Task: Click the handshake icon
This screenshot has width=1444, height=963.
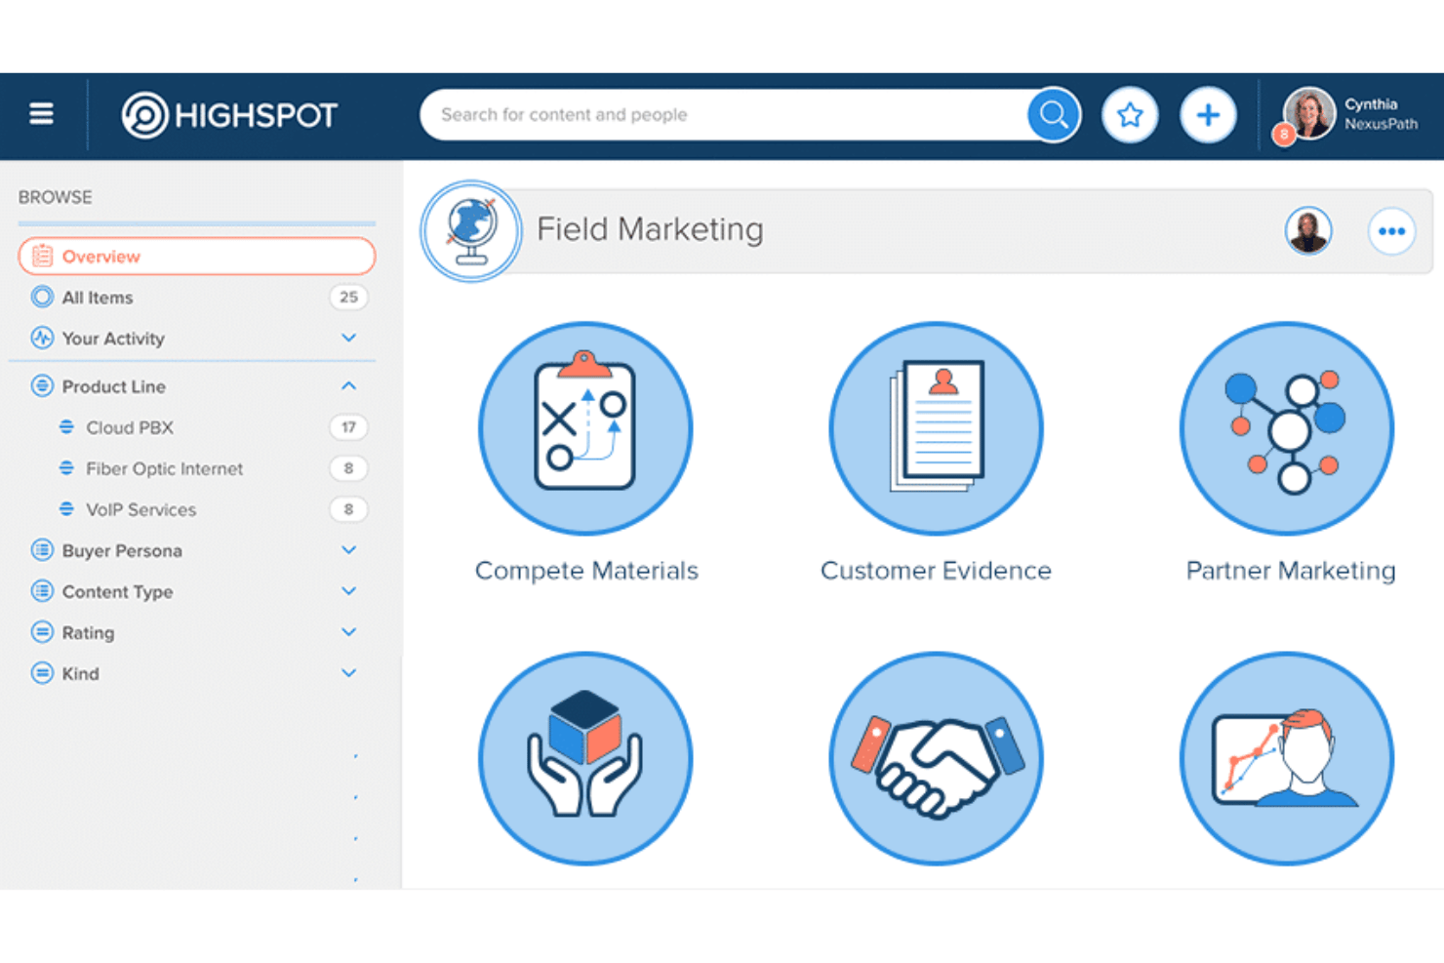Action: pyautogui.click(x=936, y=758)
